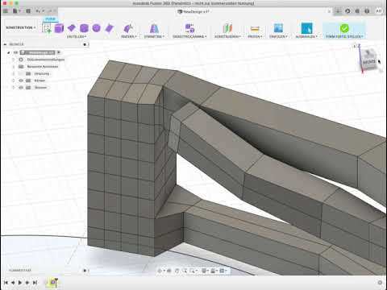Select the Cylinder form tool
The width and height of the screenshot is (387, 290).
[84, 28]
